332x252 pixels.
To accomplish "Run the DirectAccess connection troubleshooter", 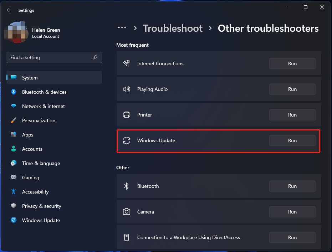I will pos(292,237).
